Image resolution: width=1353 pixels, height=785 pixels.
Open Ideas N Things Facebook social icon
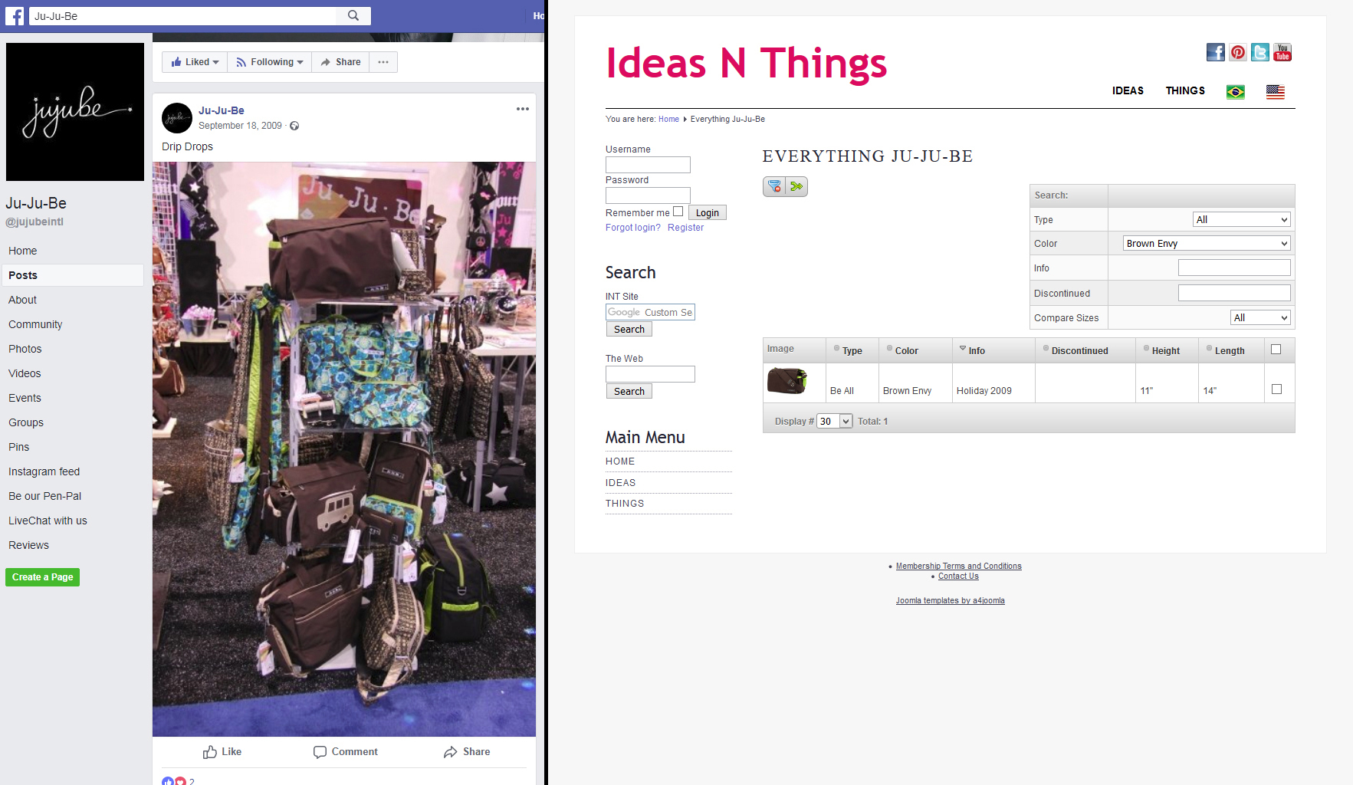(x=1216, y=52)
